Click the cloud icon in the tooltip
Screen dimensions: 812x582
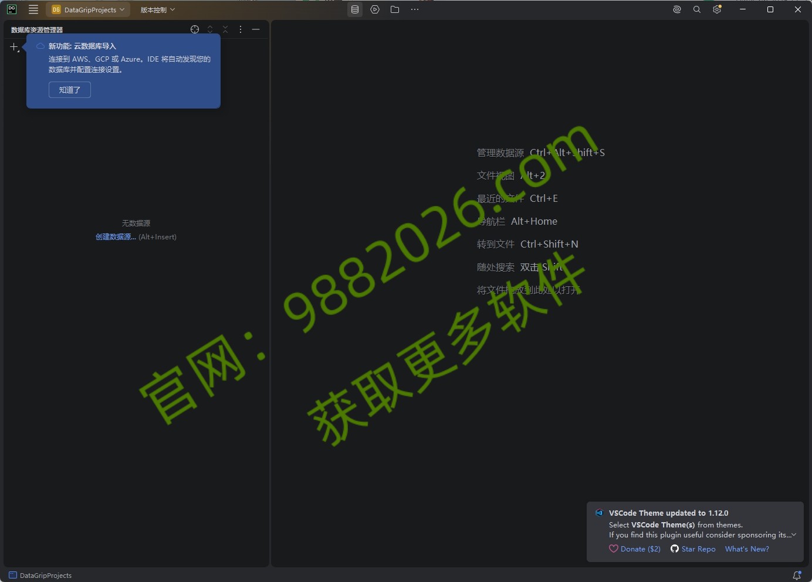click(x=40, y=46)
